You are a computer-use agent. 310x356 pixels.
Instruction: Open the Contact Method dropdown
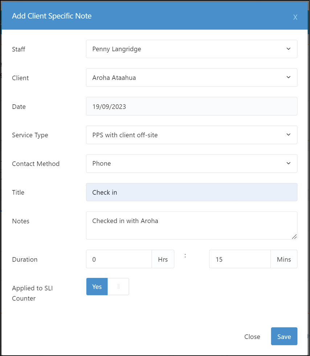pos(192,163)
